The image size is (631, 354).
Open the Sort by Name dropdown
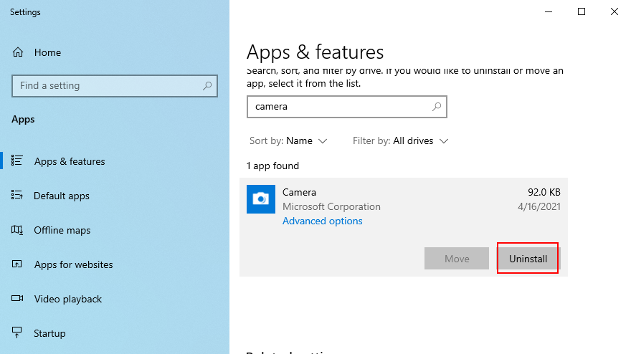[288, 140]
